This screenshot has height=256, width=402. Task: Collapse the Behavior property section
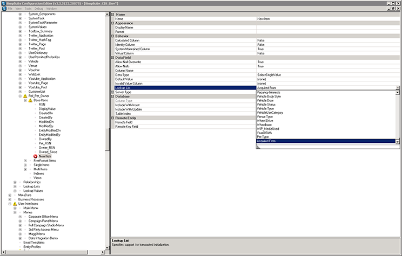tap(113, 36)
